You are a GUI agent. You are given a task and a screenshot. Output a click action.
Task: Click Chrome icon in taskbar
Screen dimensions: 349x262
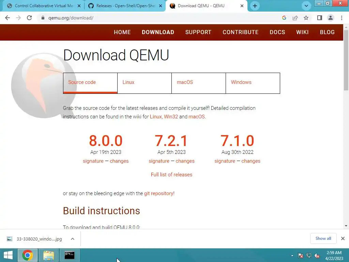(28, 255)
